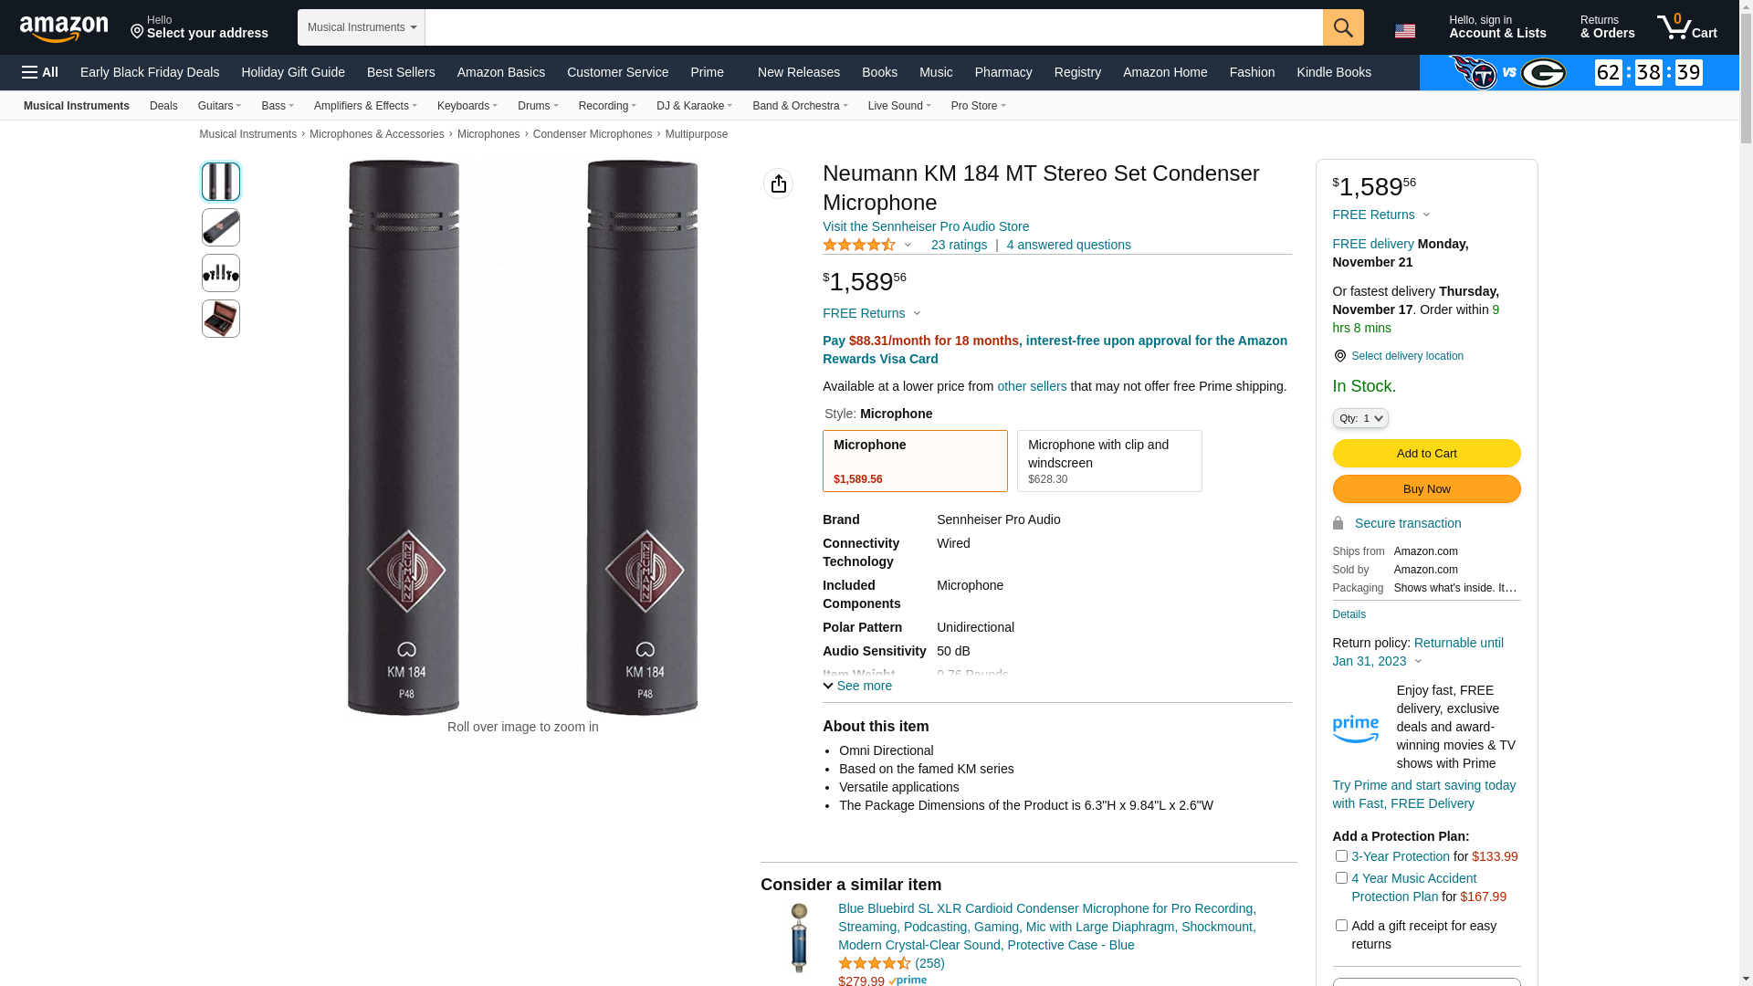Click the Add to Cart button
The width and height of the screenshot is (1753, 986).
(1426, 454)
